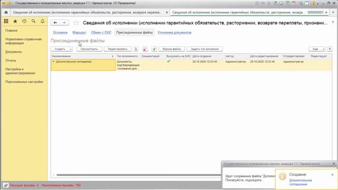Click 'Накопленные вызовы: 166' in status bar
The height and width of the screenshot is (190, 338).
click(x=61, y=185)
